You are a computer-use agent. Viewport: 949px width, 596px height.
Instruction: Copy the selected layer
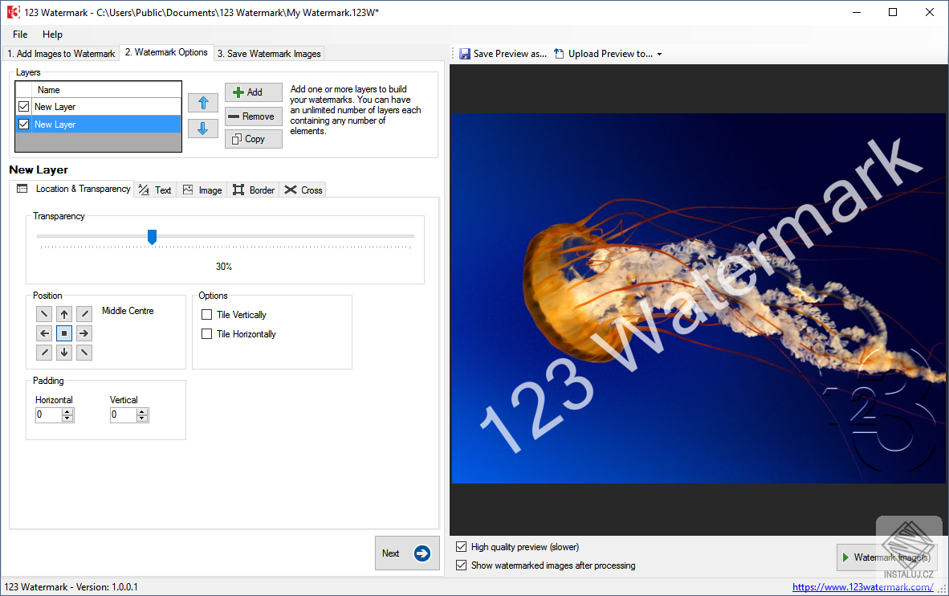254,139
